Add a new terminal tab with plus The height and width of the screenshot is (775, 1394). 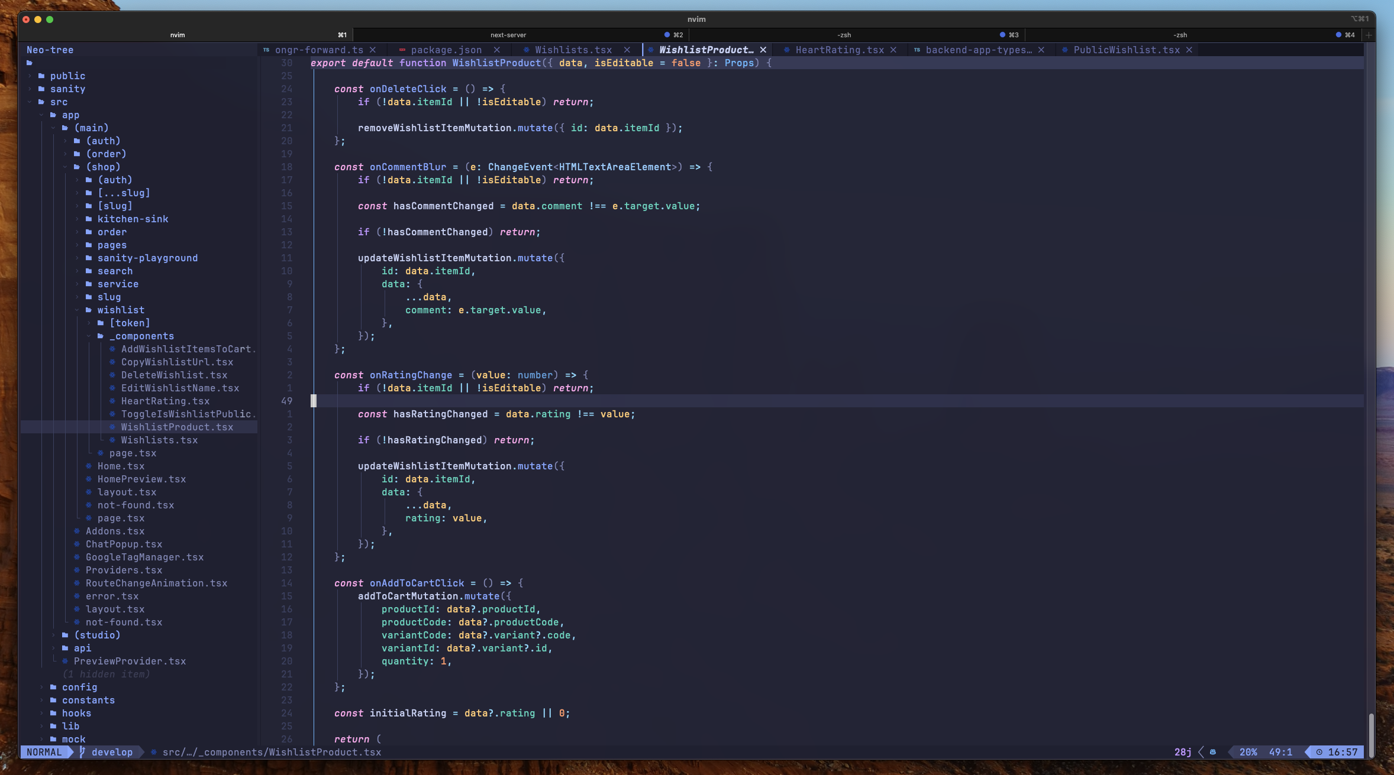pos(1368,35)
